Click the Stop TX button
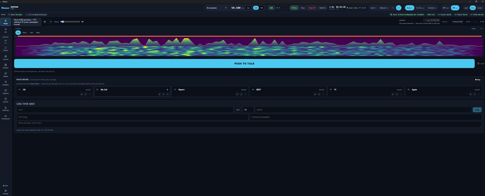 (312, 8)
